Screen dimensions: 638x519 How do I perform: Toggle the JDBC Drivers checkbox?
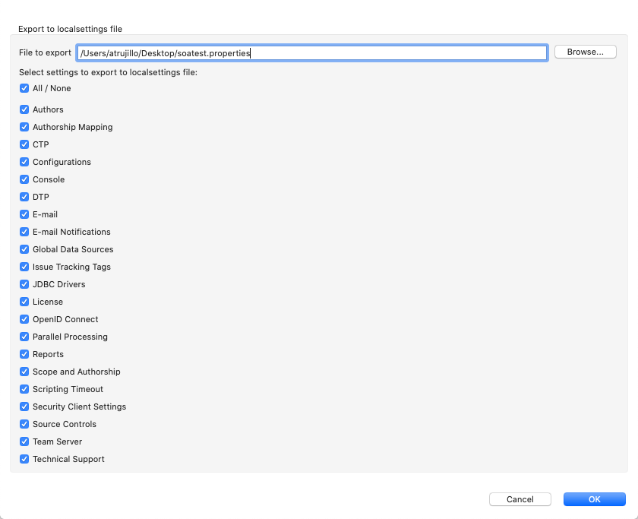tap(24, 284)
